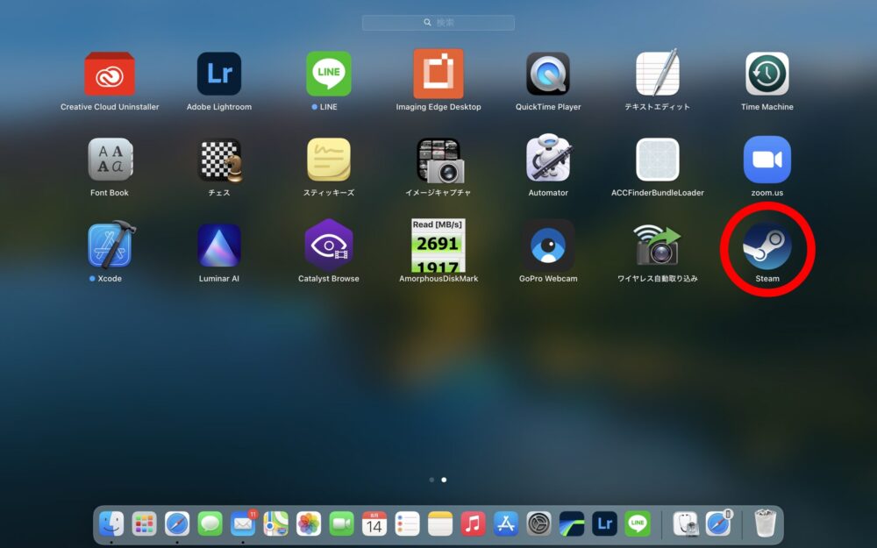Viewport: 877px width, 548px height.
Task: Open Catalyst Browse
Action: 328,245
